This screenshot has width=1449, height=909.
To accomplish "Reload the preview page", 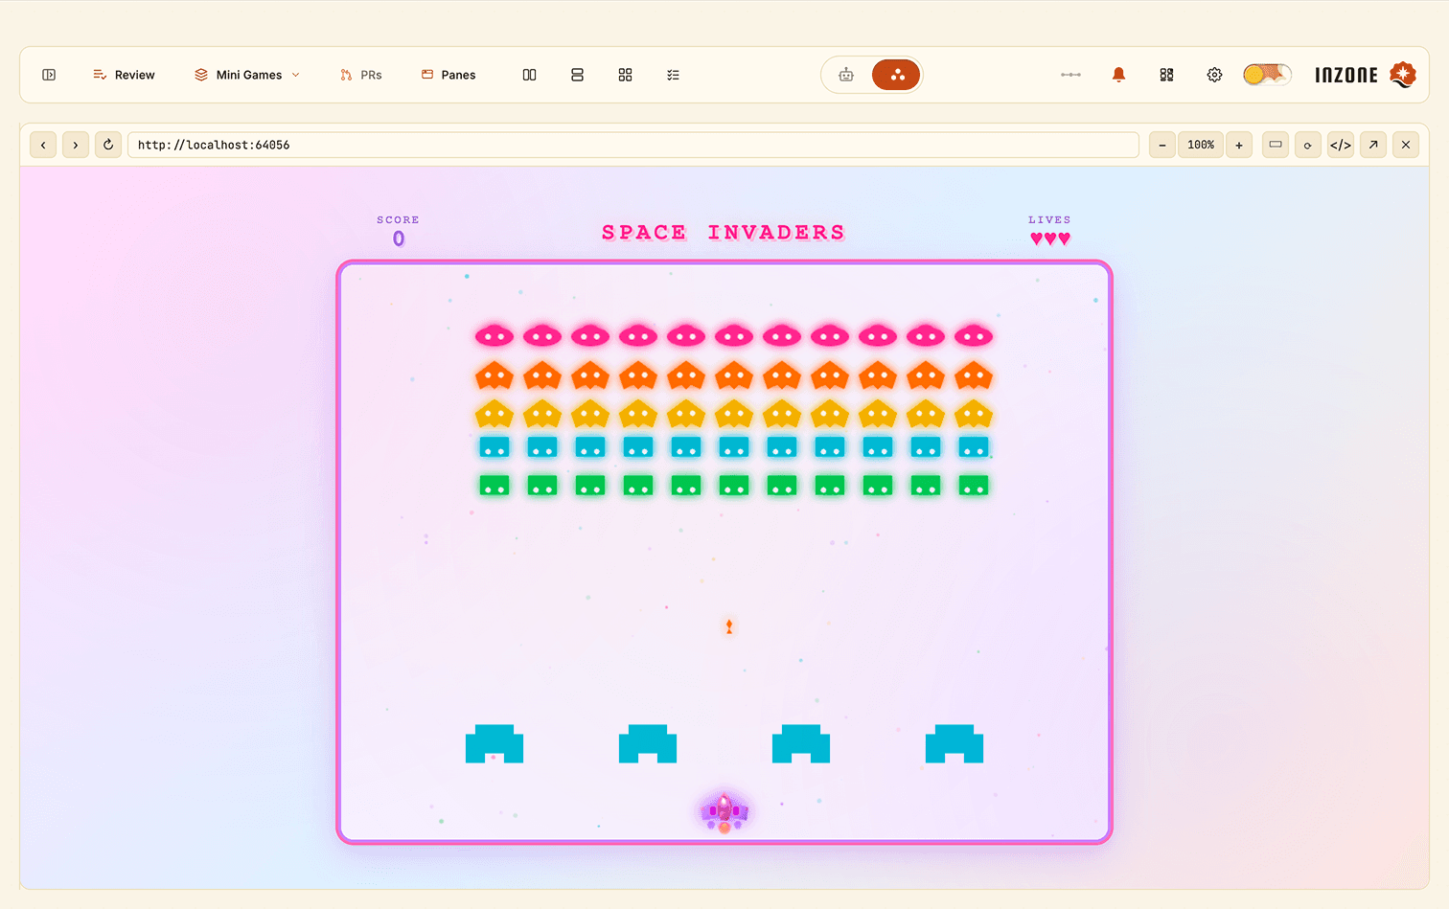I will pos(108,145).
